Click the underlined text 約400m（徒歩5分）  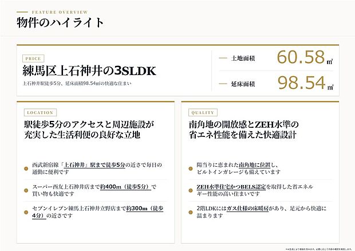click(x=125, y=187)
